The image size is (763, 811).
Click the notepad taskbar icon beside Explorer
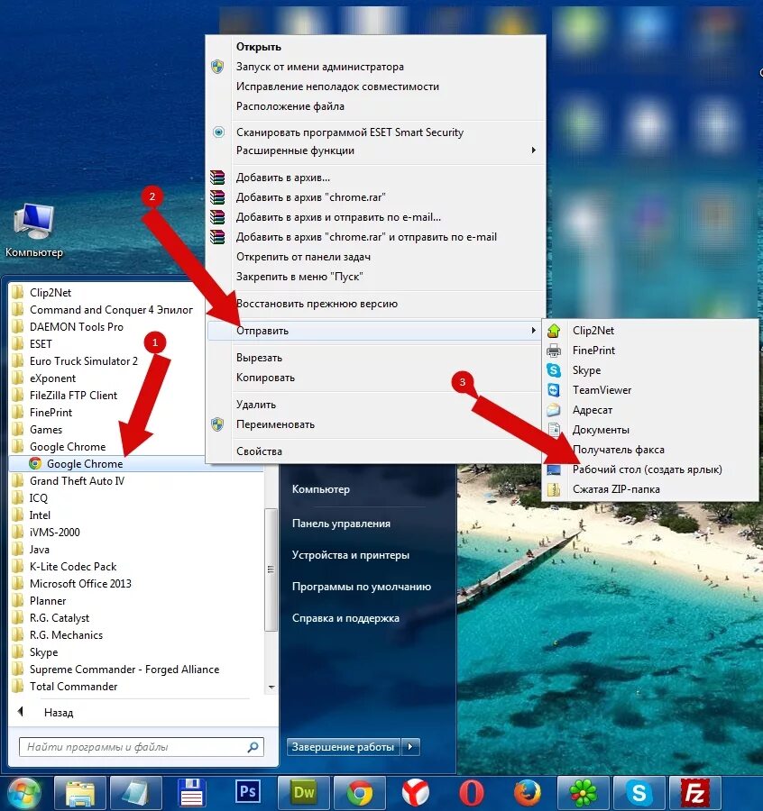pos(136,793)
